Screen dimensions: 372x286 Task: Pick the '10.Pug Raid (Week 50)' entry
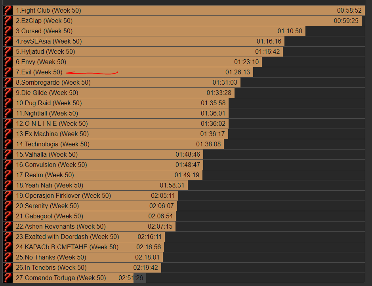click(x=49, y=103)
